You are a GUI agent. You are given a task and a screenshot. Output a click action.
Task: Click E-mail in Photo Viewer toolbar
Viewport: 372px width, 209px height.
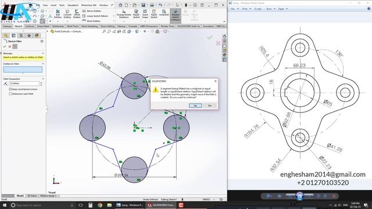[x=258, y=9]
